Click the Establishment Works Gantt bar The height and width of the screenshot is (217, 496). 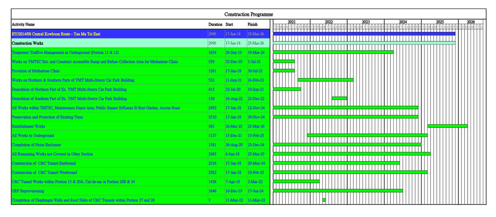[x=447, y=126]
